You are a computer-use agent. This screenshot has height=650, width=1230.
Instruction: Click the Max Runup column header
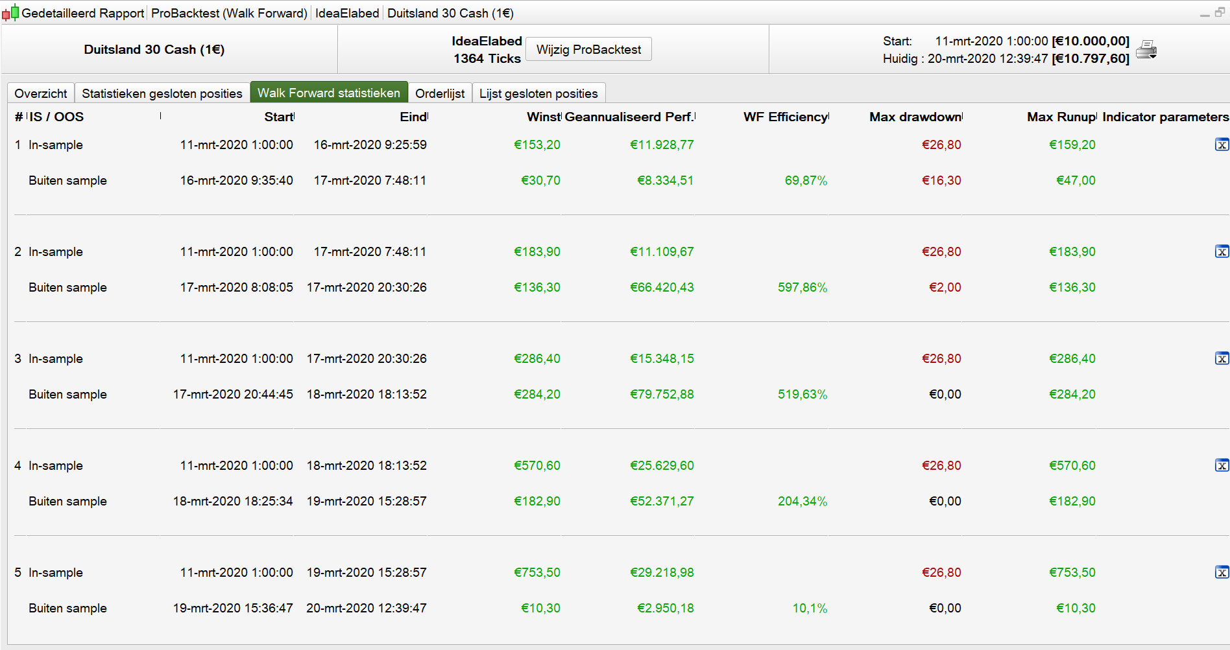1061,117
